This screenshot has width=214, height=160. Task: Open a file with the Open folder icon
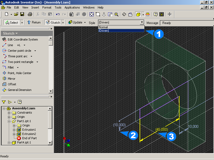click(x=16, y=14)
